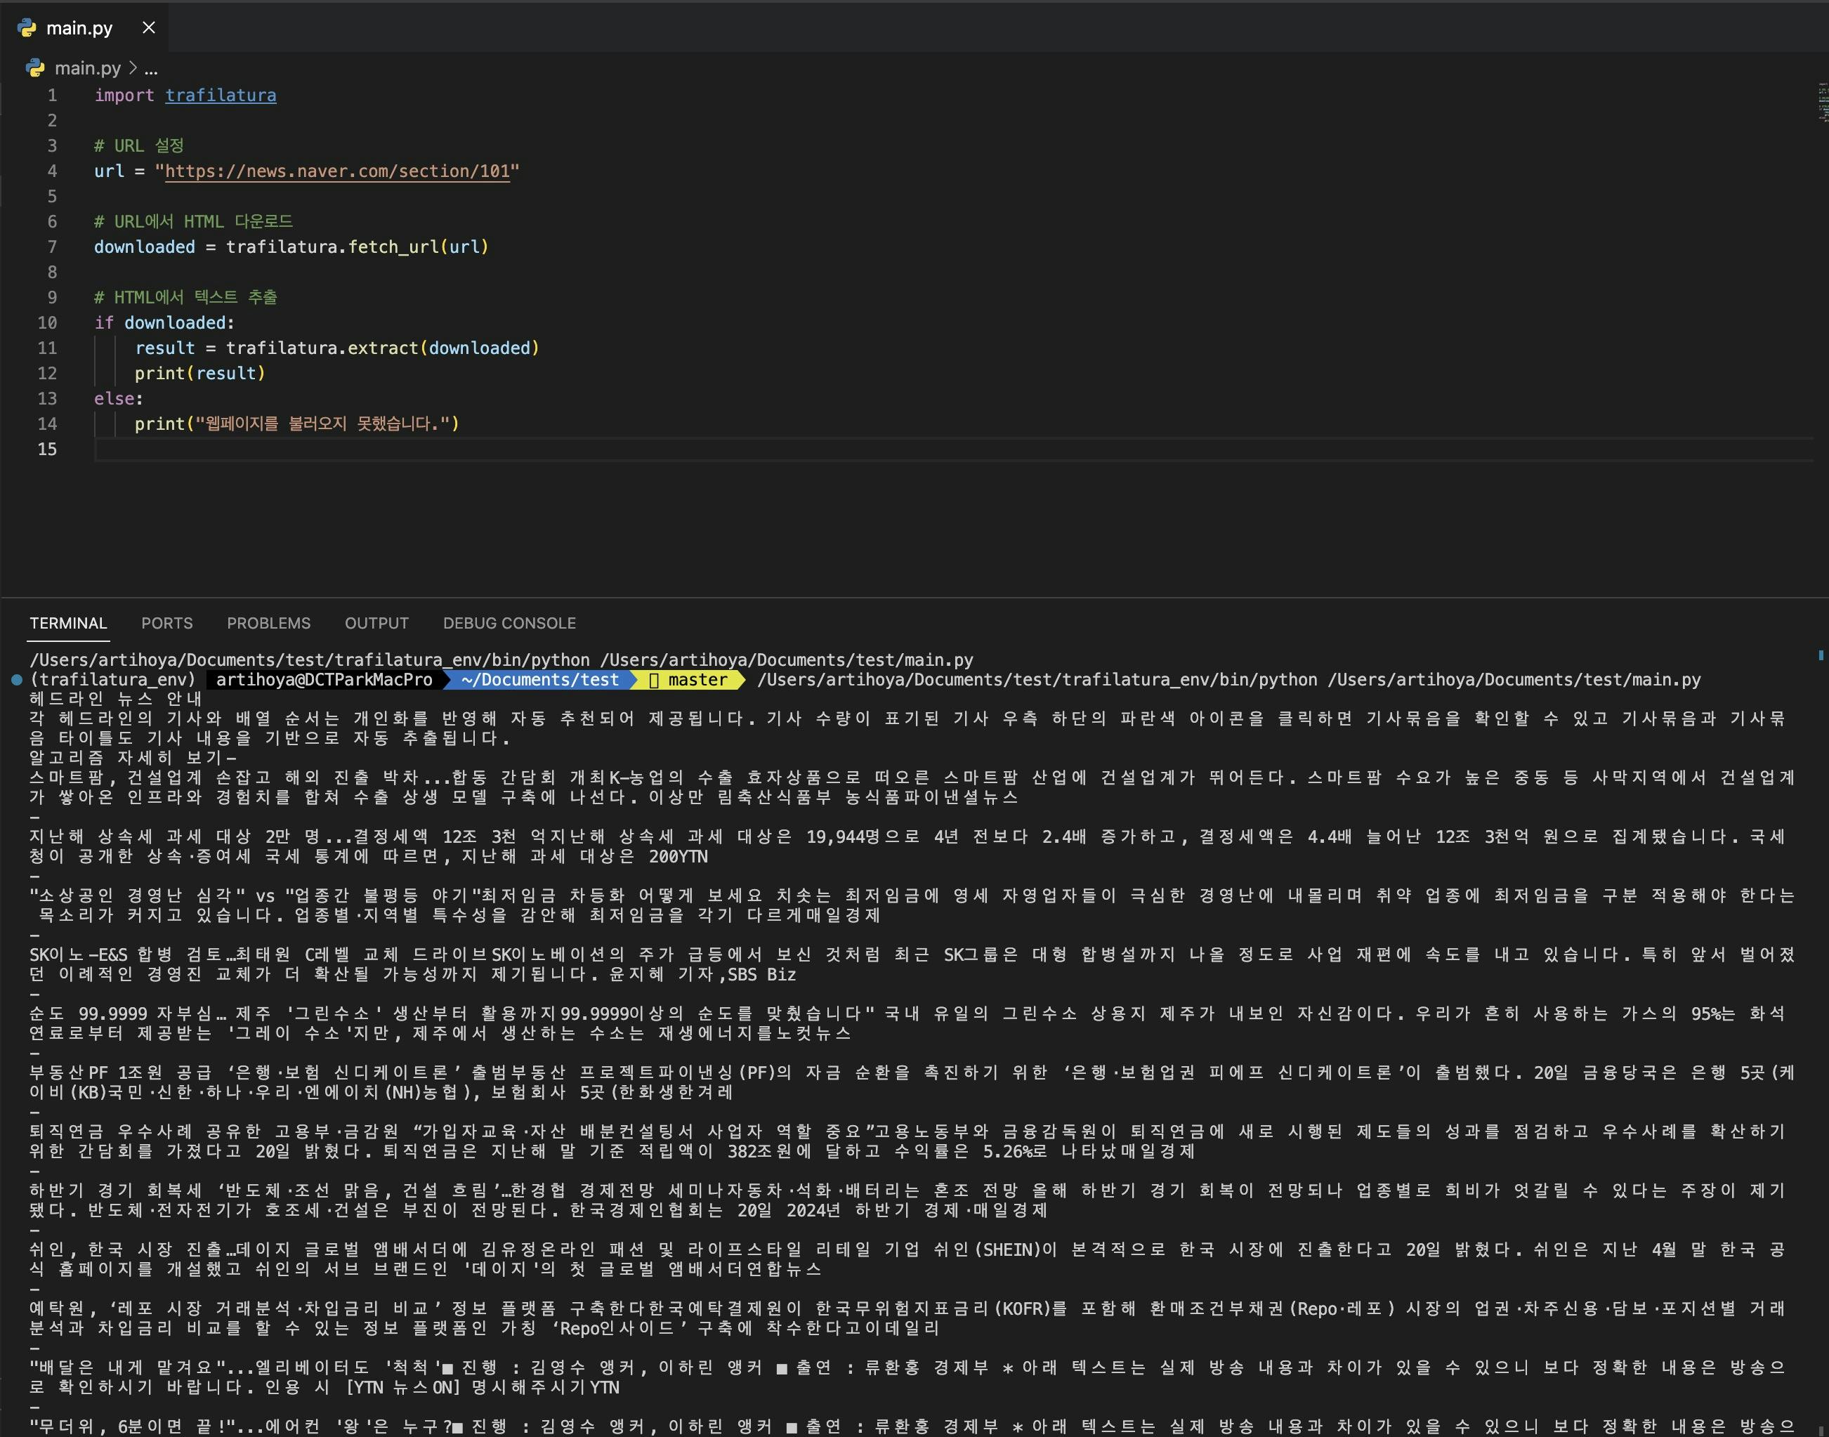1829x1437 pixels.
Task: Click line number 10 in the gutter
Action: tap(47, 323)
